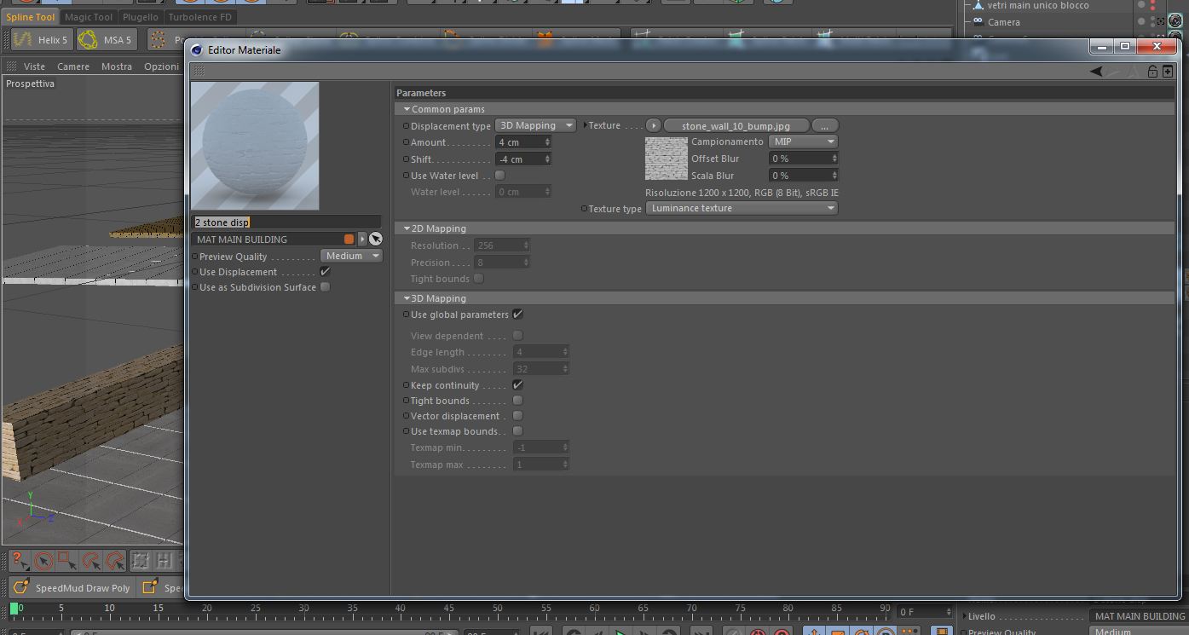Open the Campionamento MIP dropdown
The width and height of the screenshot is (1189, 635).
(803, 141)
